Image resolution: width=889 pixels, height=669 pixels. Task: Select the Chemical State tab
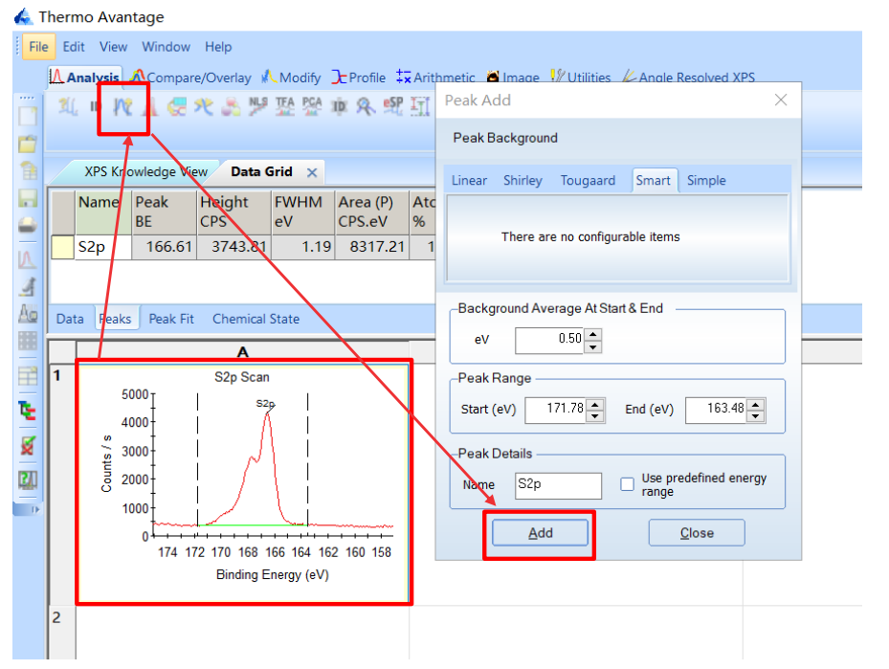click(x=256, y=319)
